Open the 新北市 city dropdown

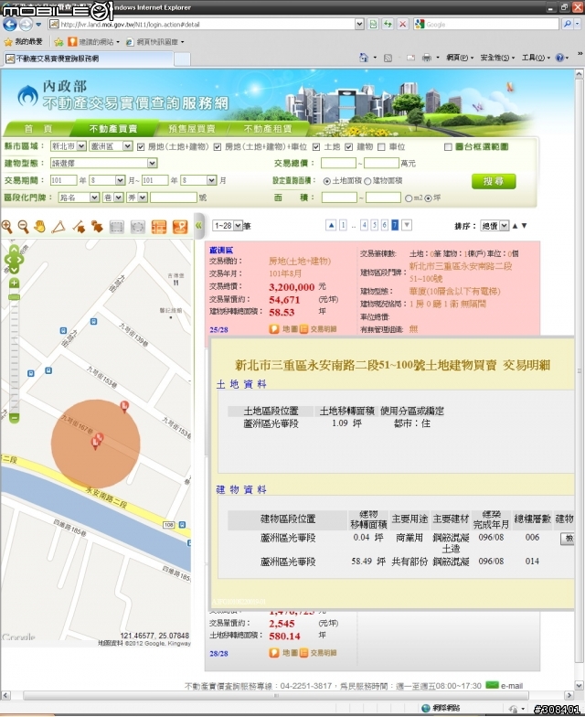[68, 146]
